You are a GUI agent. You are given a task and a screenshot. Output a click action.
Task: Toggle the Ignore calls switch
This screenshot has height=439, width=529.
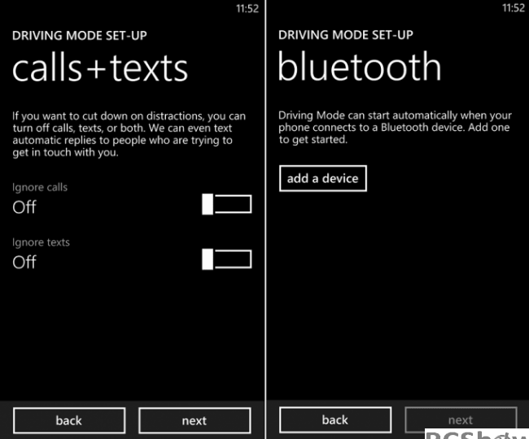(x=227, y=204)
